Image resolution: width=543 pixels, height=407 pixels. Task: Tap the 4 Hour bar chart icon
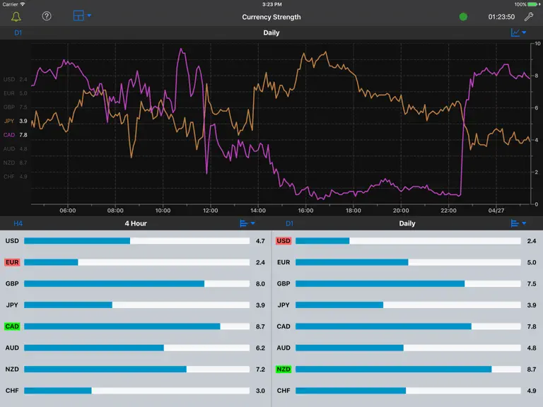pyautogui.click(x=244, y=223)
